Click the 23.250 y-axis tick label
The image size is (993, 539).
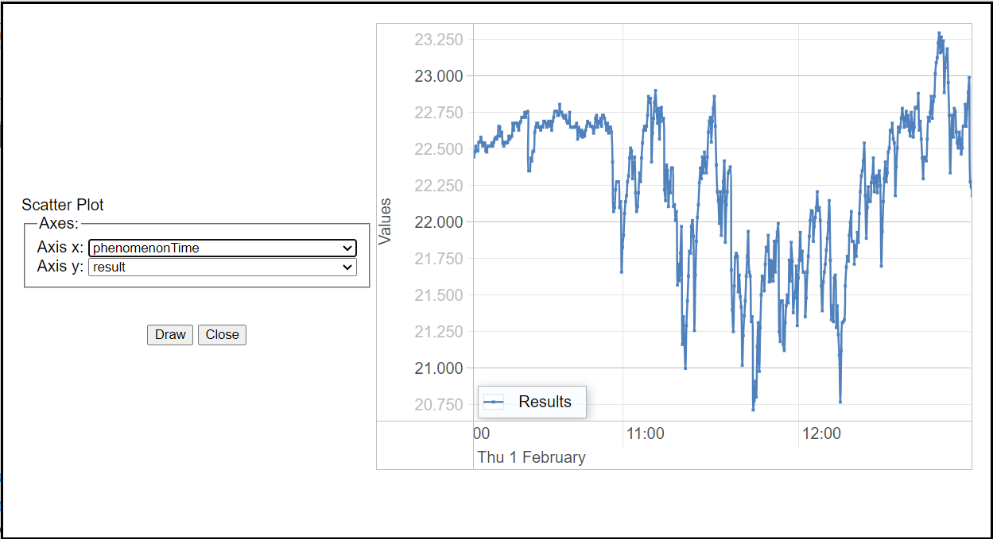pyautogui.click(x=439, y=40)
